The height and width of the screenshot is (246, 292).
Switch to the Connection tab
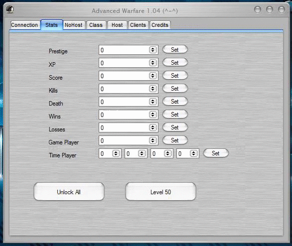(24, 25)
